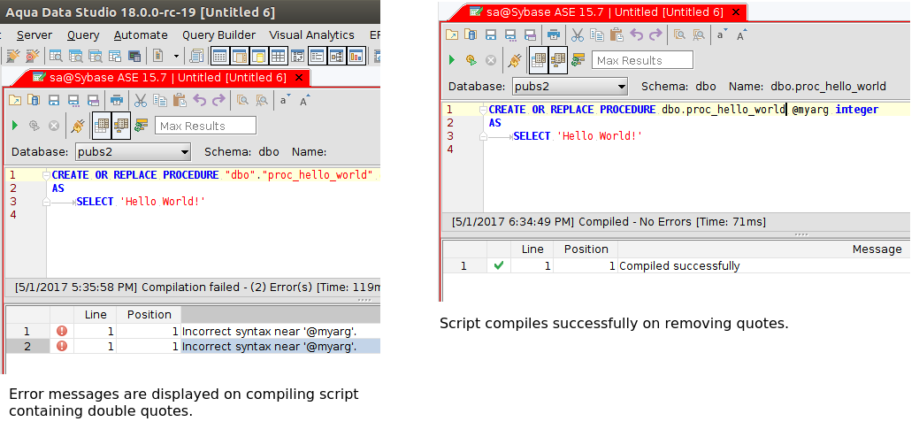The height and width of the screenshot is (437, 919).
Task: Close the Untitled 6 tab in left window
Action: [299, 77]
